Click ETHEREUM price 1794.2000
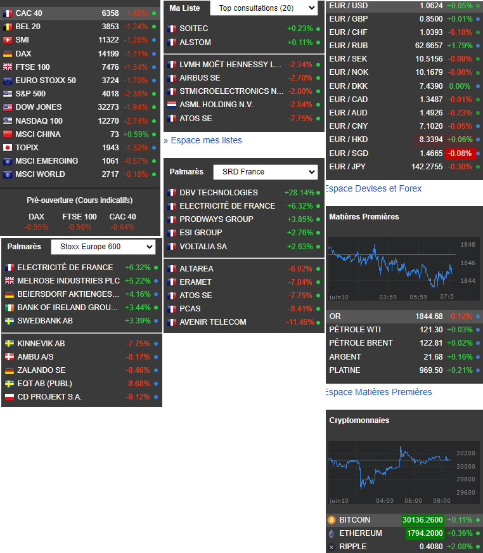483x553 pixels. (425, 533)
